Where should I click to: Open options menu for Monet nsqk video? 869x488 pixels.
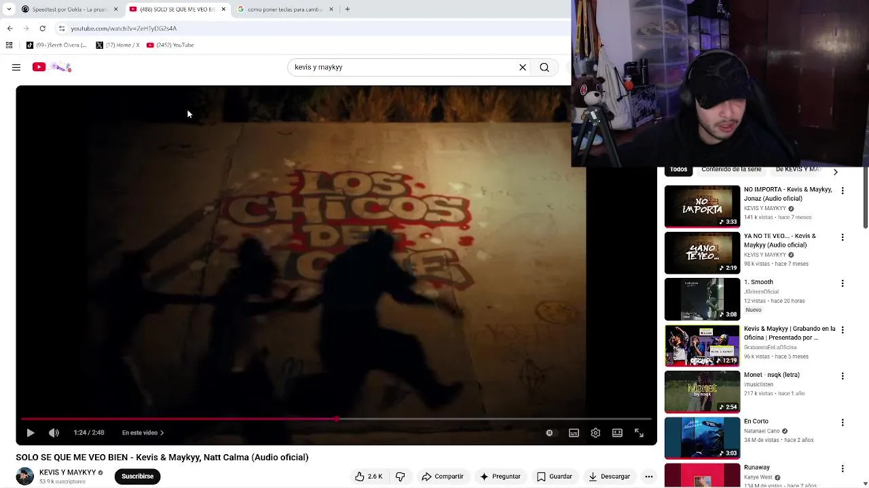(x=843, y=375)
